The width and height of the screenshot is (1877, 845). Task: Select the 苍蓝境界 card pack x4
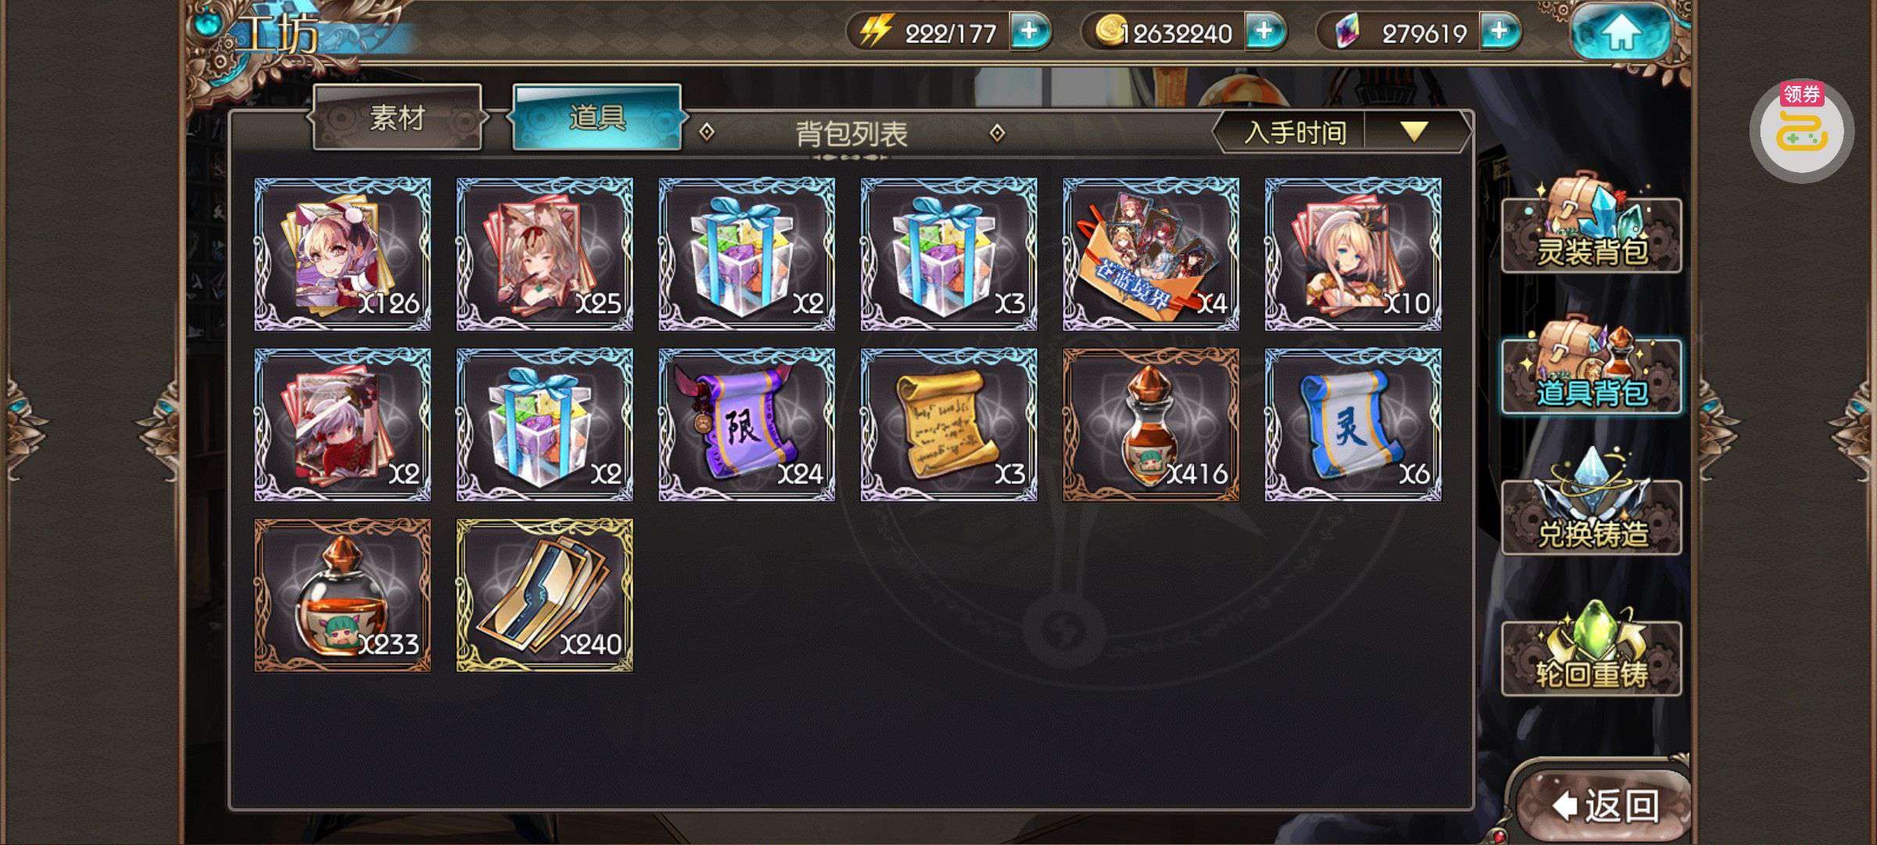(1151, 254)
